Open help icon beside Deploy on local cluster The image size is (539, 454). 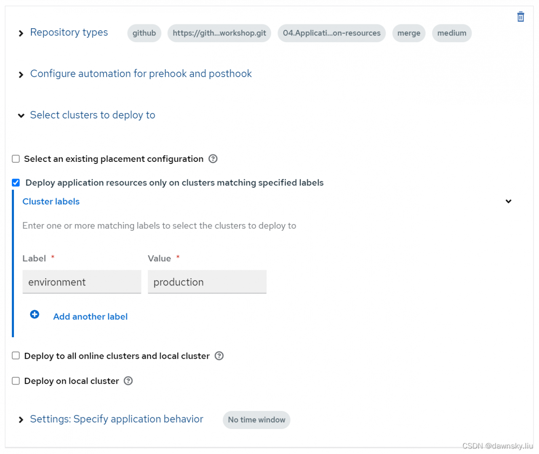coord(128,381)
